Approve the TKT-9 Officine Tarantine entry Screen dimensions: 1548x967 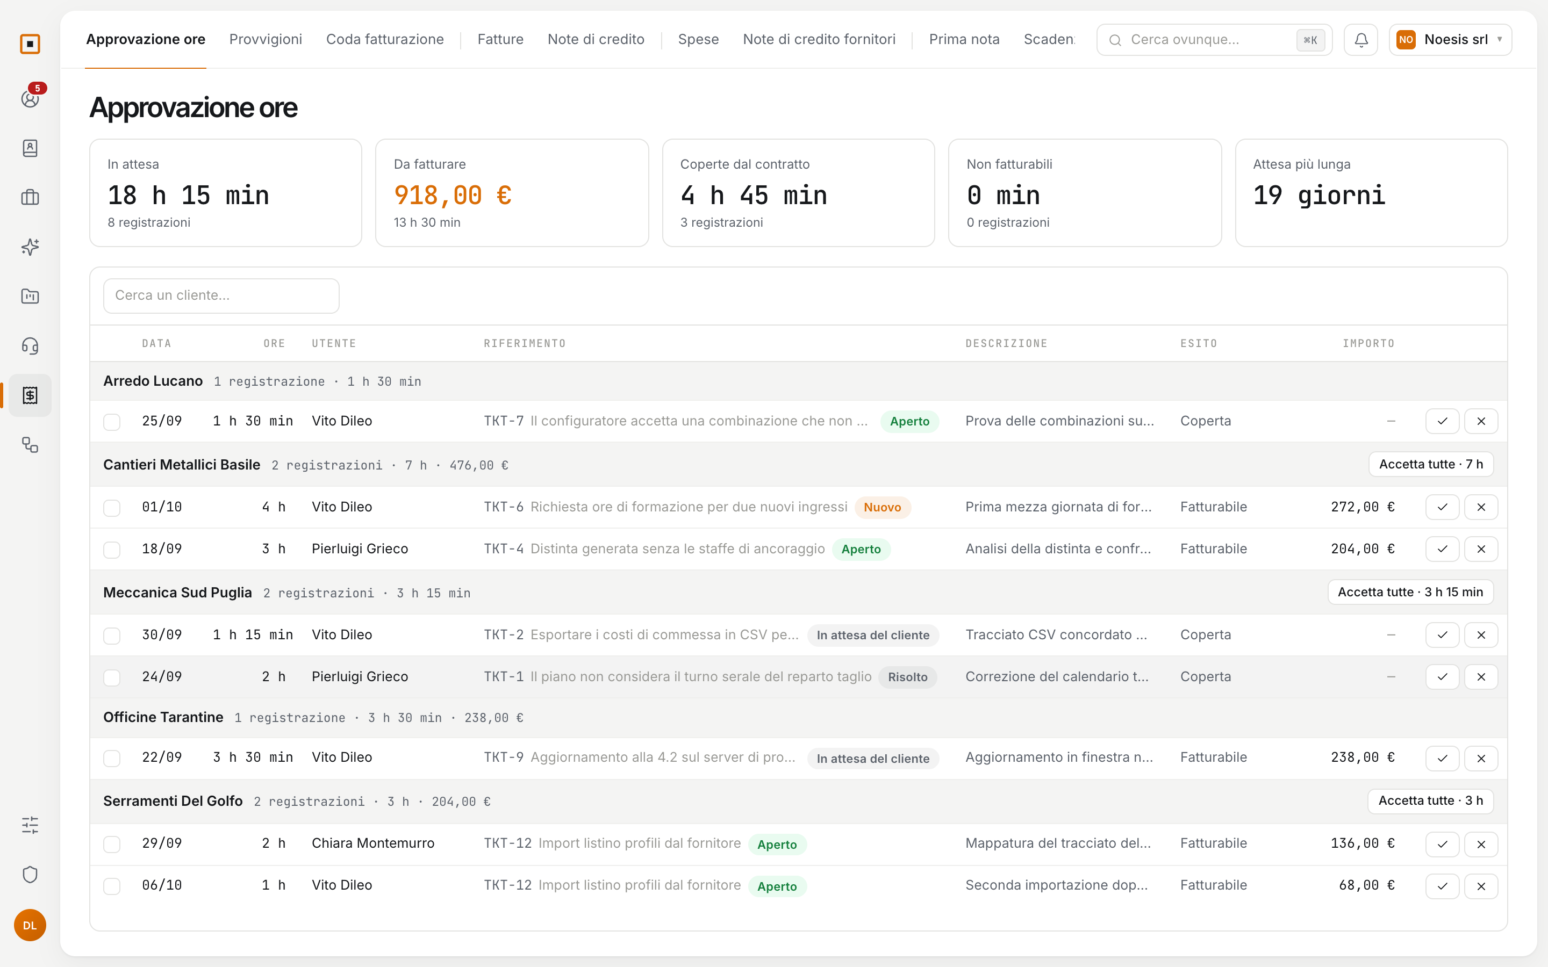(1442, 759)
